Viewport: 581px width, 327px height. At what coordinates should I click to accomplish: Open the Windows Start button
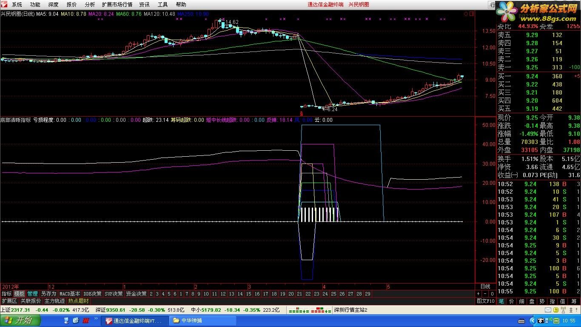click(20, 321)
